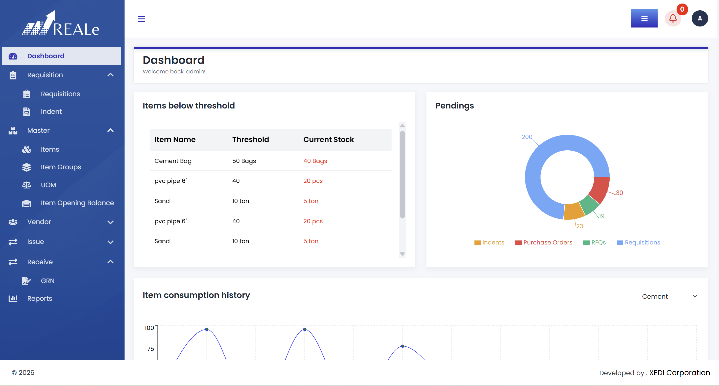Click the GRN signature file icon
Viewport: 719px width, 386px height.
click(27, 281)
